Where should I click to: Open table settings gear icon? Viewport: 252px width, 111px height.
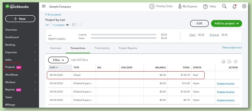(x=235, y=62)
